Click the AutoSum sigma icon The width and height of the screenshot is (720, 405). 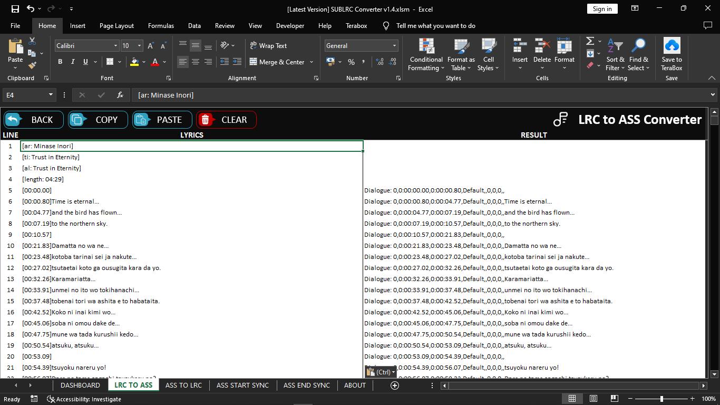tap(590, 41)
